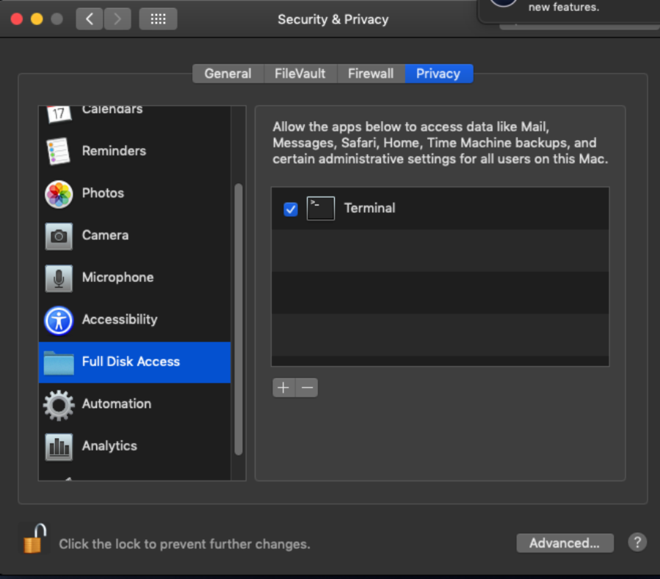The height and width of the screenshot is (579, 660).
Task: Click the privacy category list scrollbar
Action: tap(238, 319)
